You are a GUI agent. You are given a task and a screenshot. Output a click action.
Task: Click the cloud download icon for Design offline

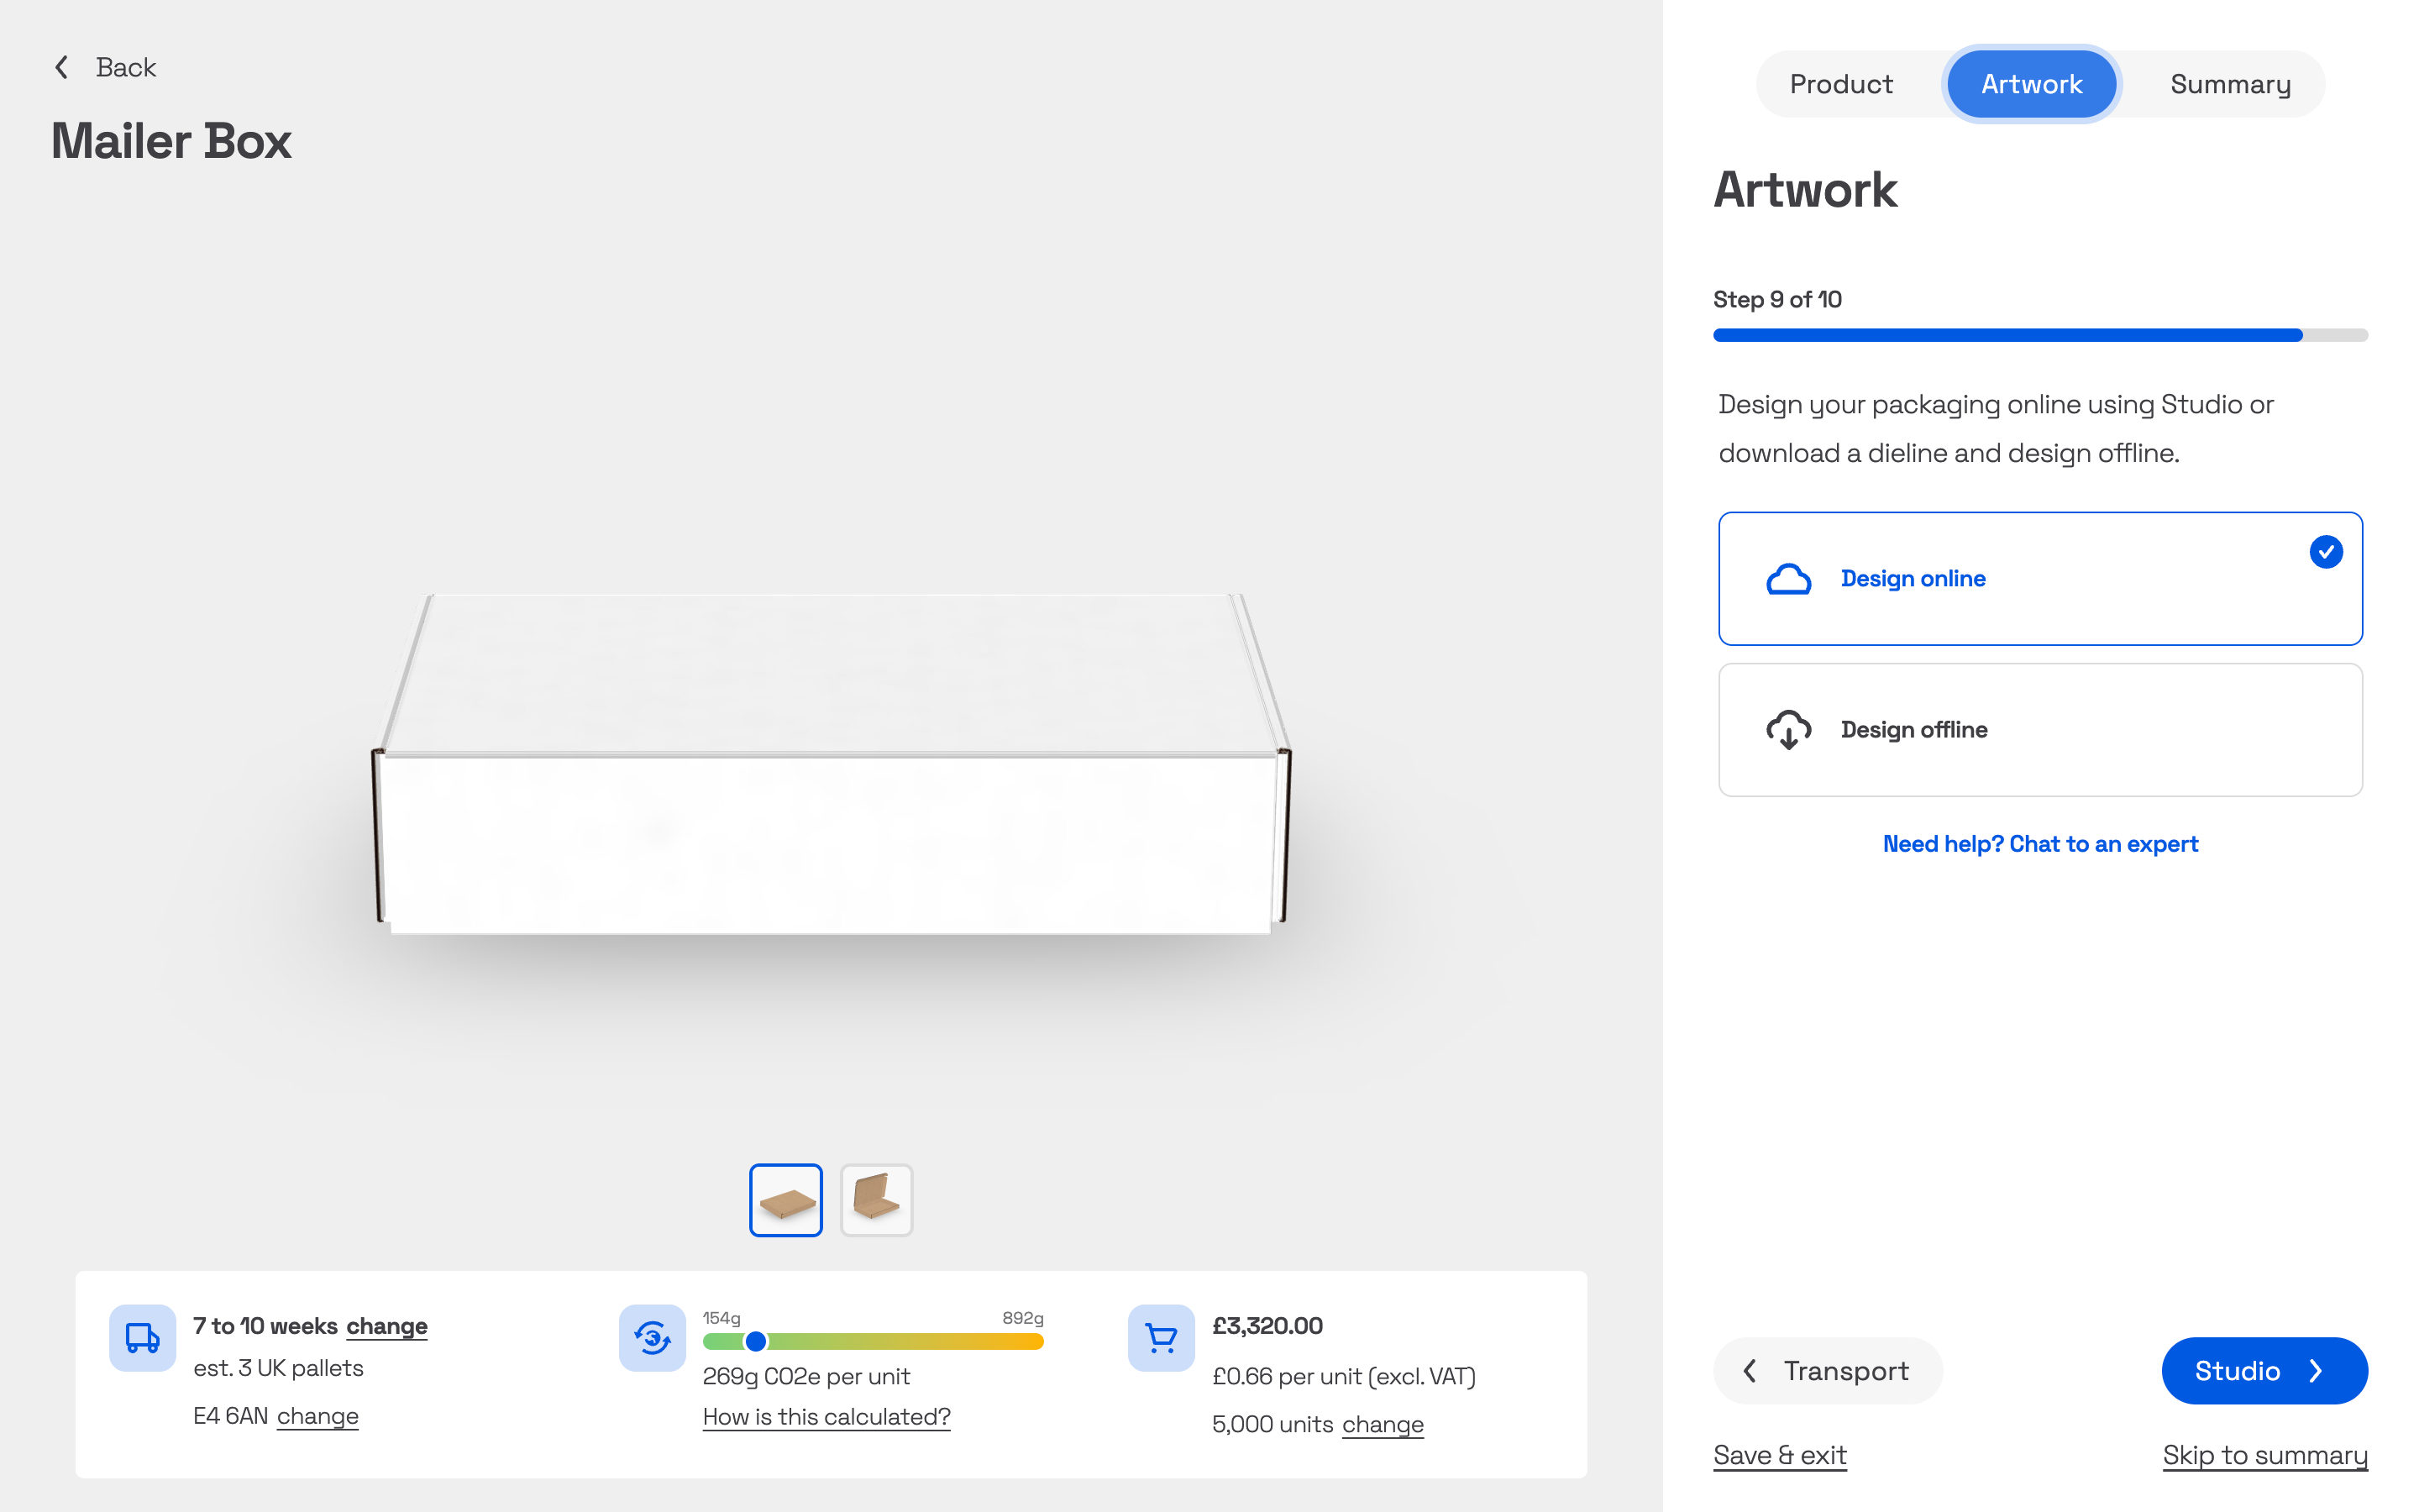click(1788, 730)
